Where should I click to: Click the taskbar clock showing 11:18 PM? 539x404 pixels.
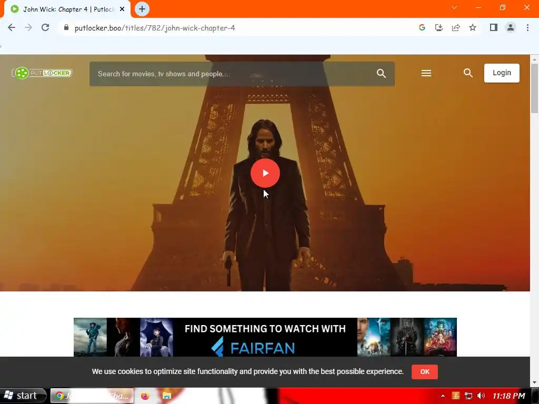click(509, 396)
